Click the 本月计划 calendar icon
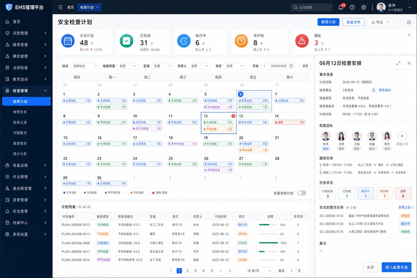This screenshot has height=278, width=417. click(x=68, y=41)
